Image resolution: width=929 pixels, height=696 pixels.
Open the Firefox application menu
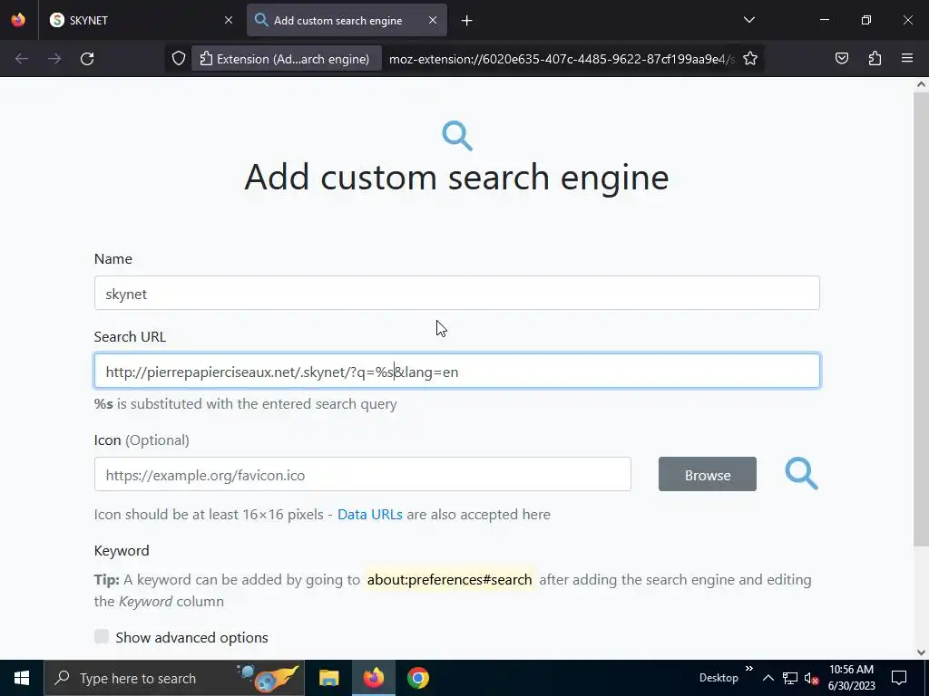click(x=907, y=59)
